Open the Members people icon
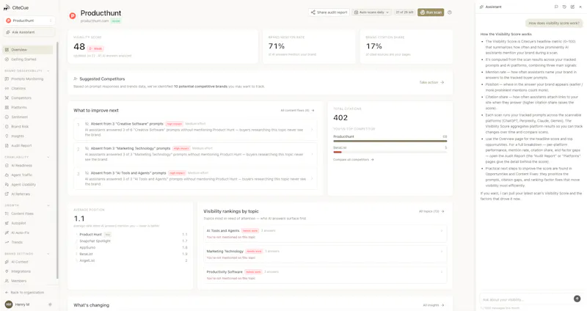 (7, 281)
